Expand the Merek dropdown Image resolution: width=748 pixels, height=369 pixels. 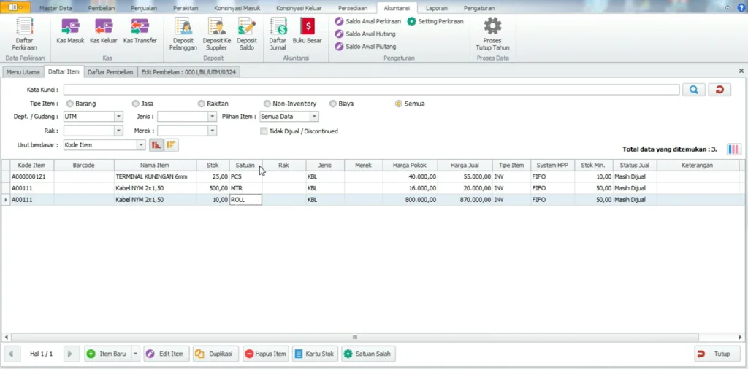pos(213,131)
